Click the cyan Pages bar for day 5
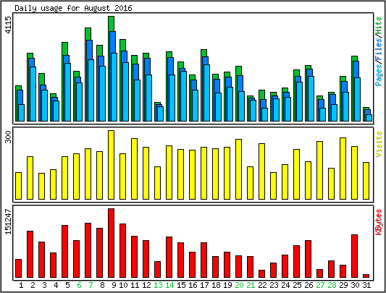 67,92
